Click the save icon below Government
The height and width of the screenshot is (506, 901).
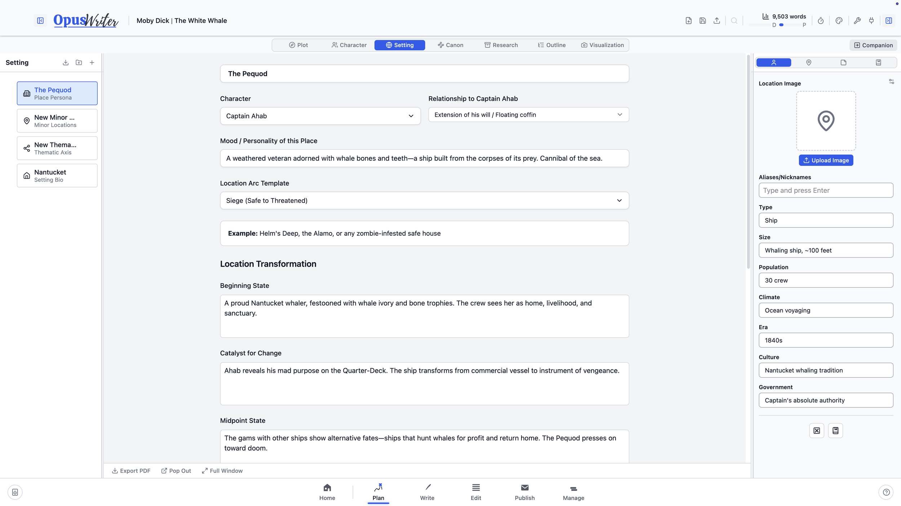(x=835, y=430)
